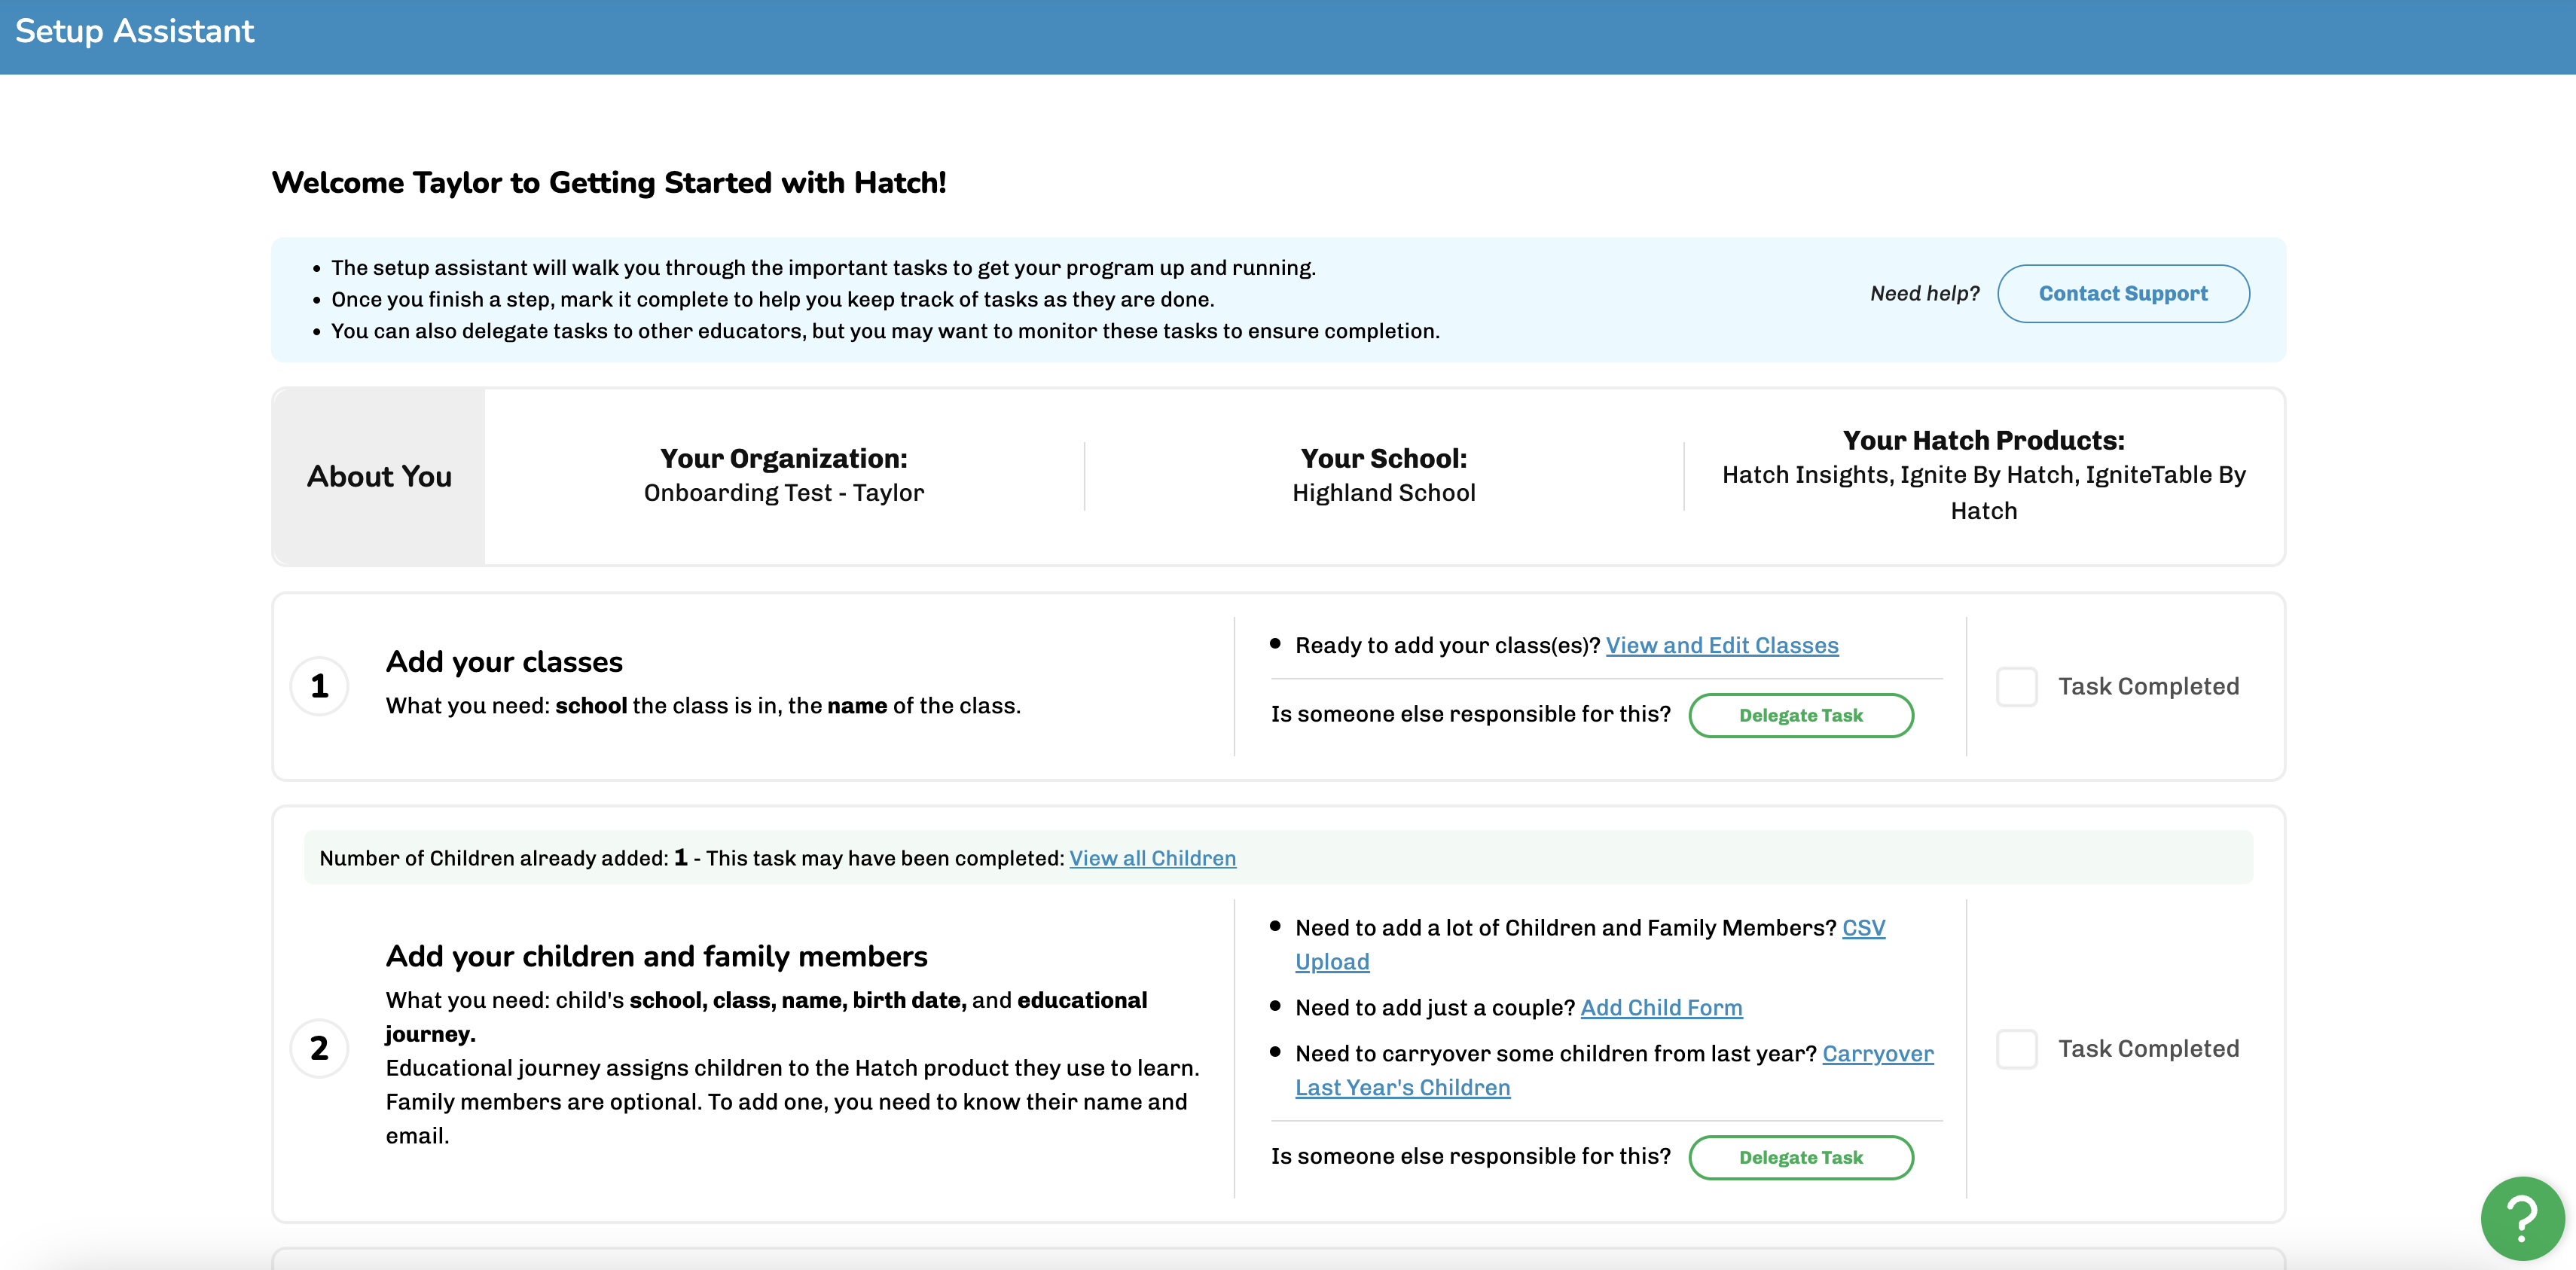This screenshot has width=2576, height=1270.
Task: Delegate the Add your classes task
Action: coord(1801,715)
